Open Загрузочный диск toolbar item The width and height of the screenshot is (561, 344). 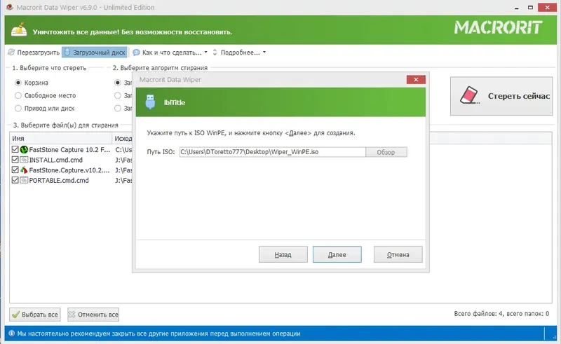[x=95, y=53]
